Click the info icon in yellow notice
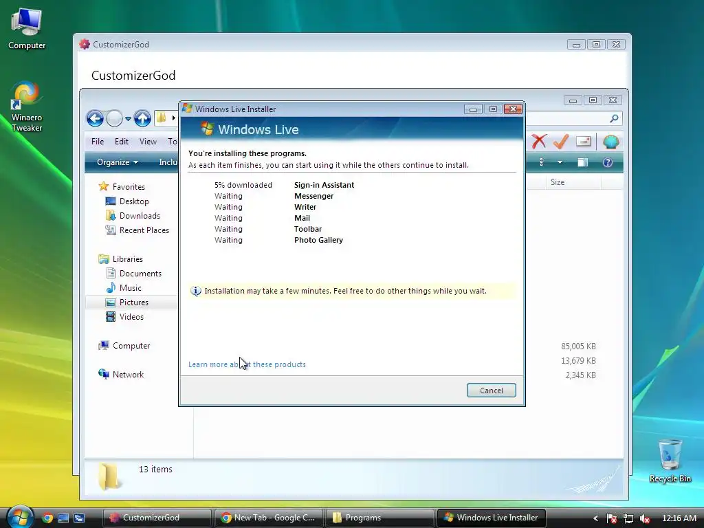Viewport: 704px width, 528px height. (196, 291)
